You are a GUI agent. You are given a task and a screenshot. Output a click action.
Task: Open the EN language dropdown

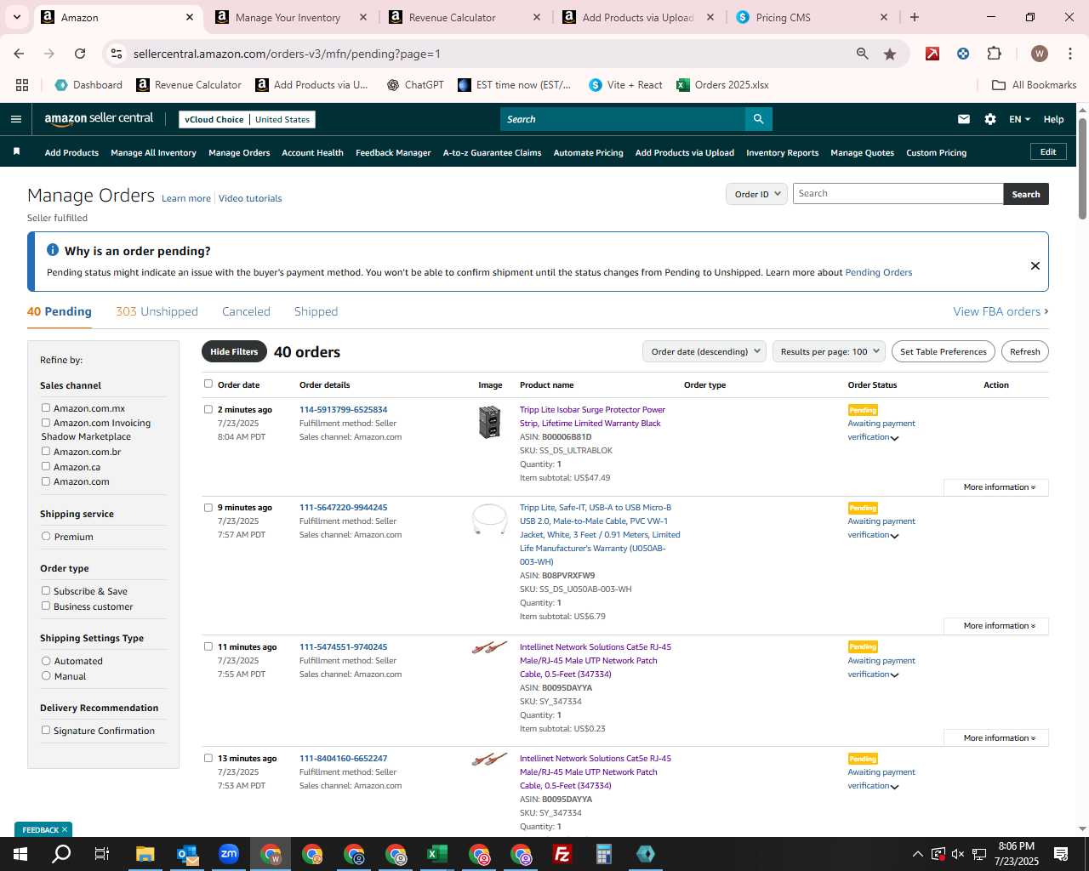click(1019, 119)
